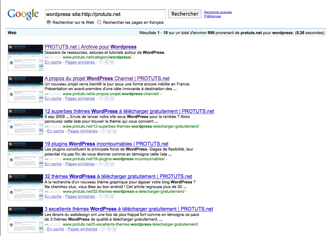Screen dimensions: 327x236
Task: Promote the Archive pour Wordpress result with up-arrow icon
Action: point(107,62)
